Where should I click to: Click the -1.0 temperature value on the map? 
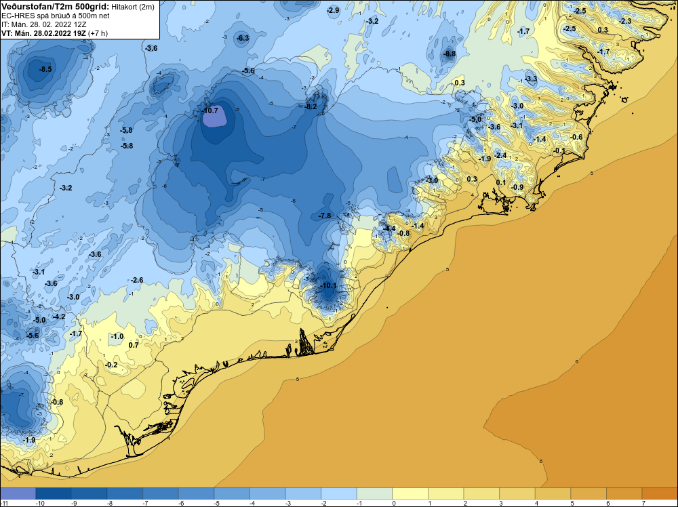tap(117, 337)
